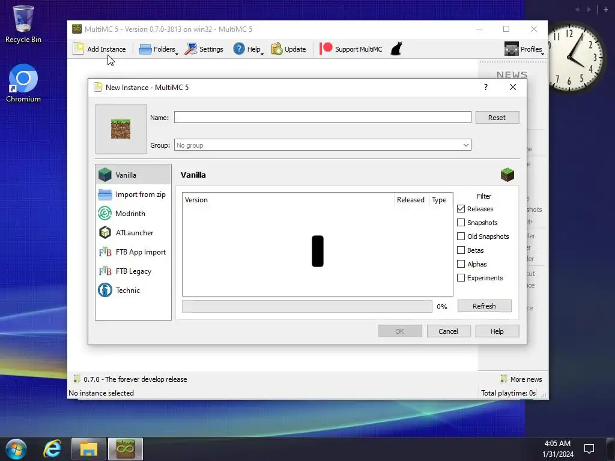Click the black cat icon in toolbar

point(396,49)
